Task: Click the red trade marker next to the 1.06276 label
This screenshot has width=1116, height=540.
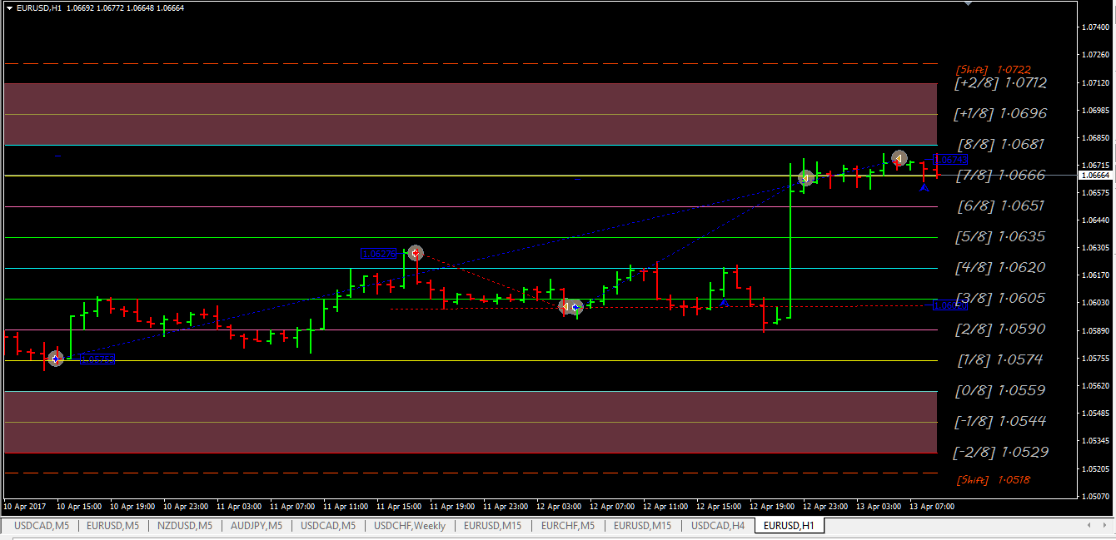Action: (415, 252)
